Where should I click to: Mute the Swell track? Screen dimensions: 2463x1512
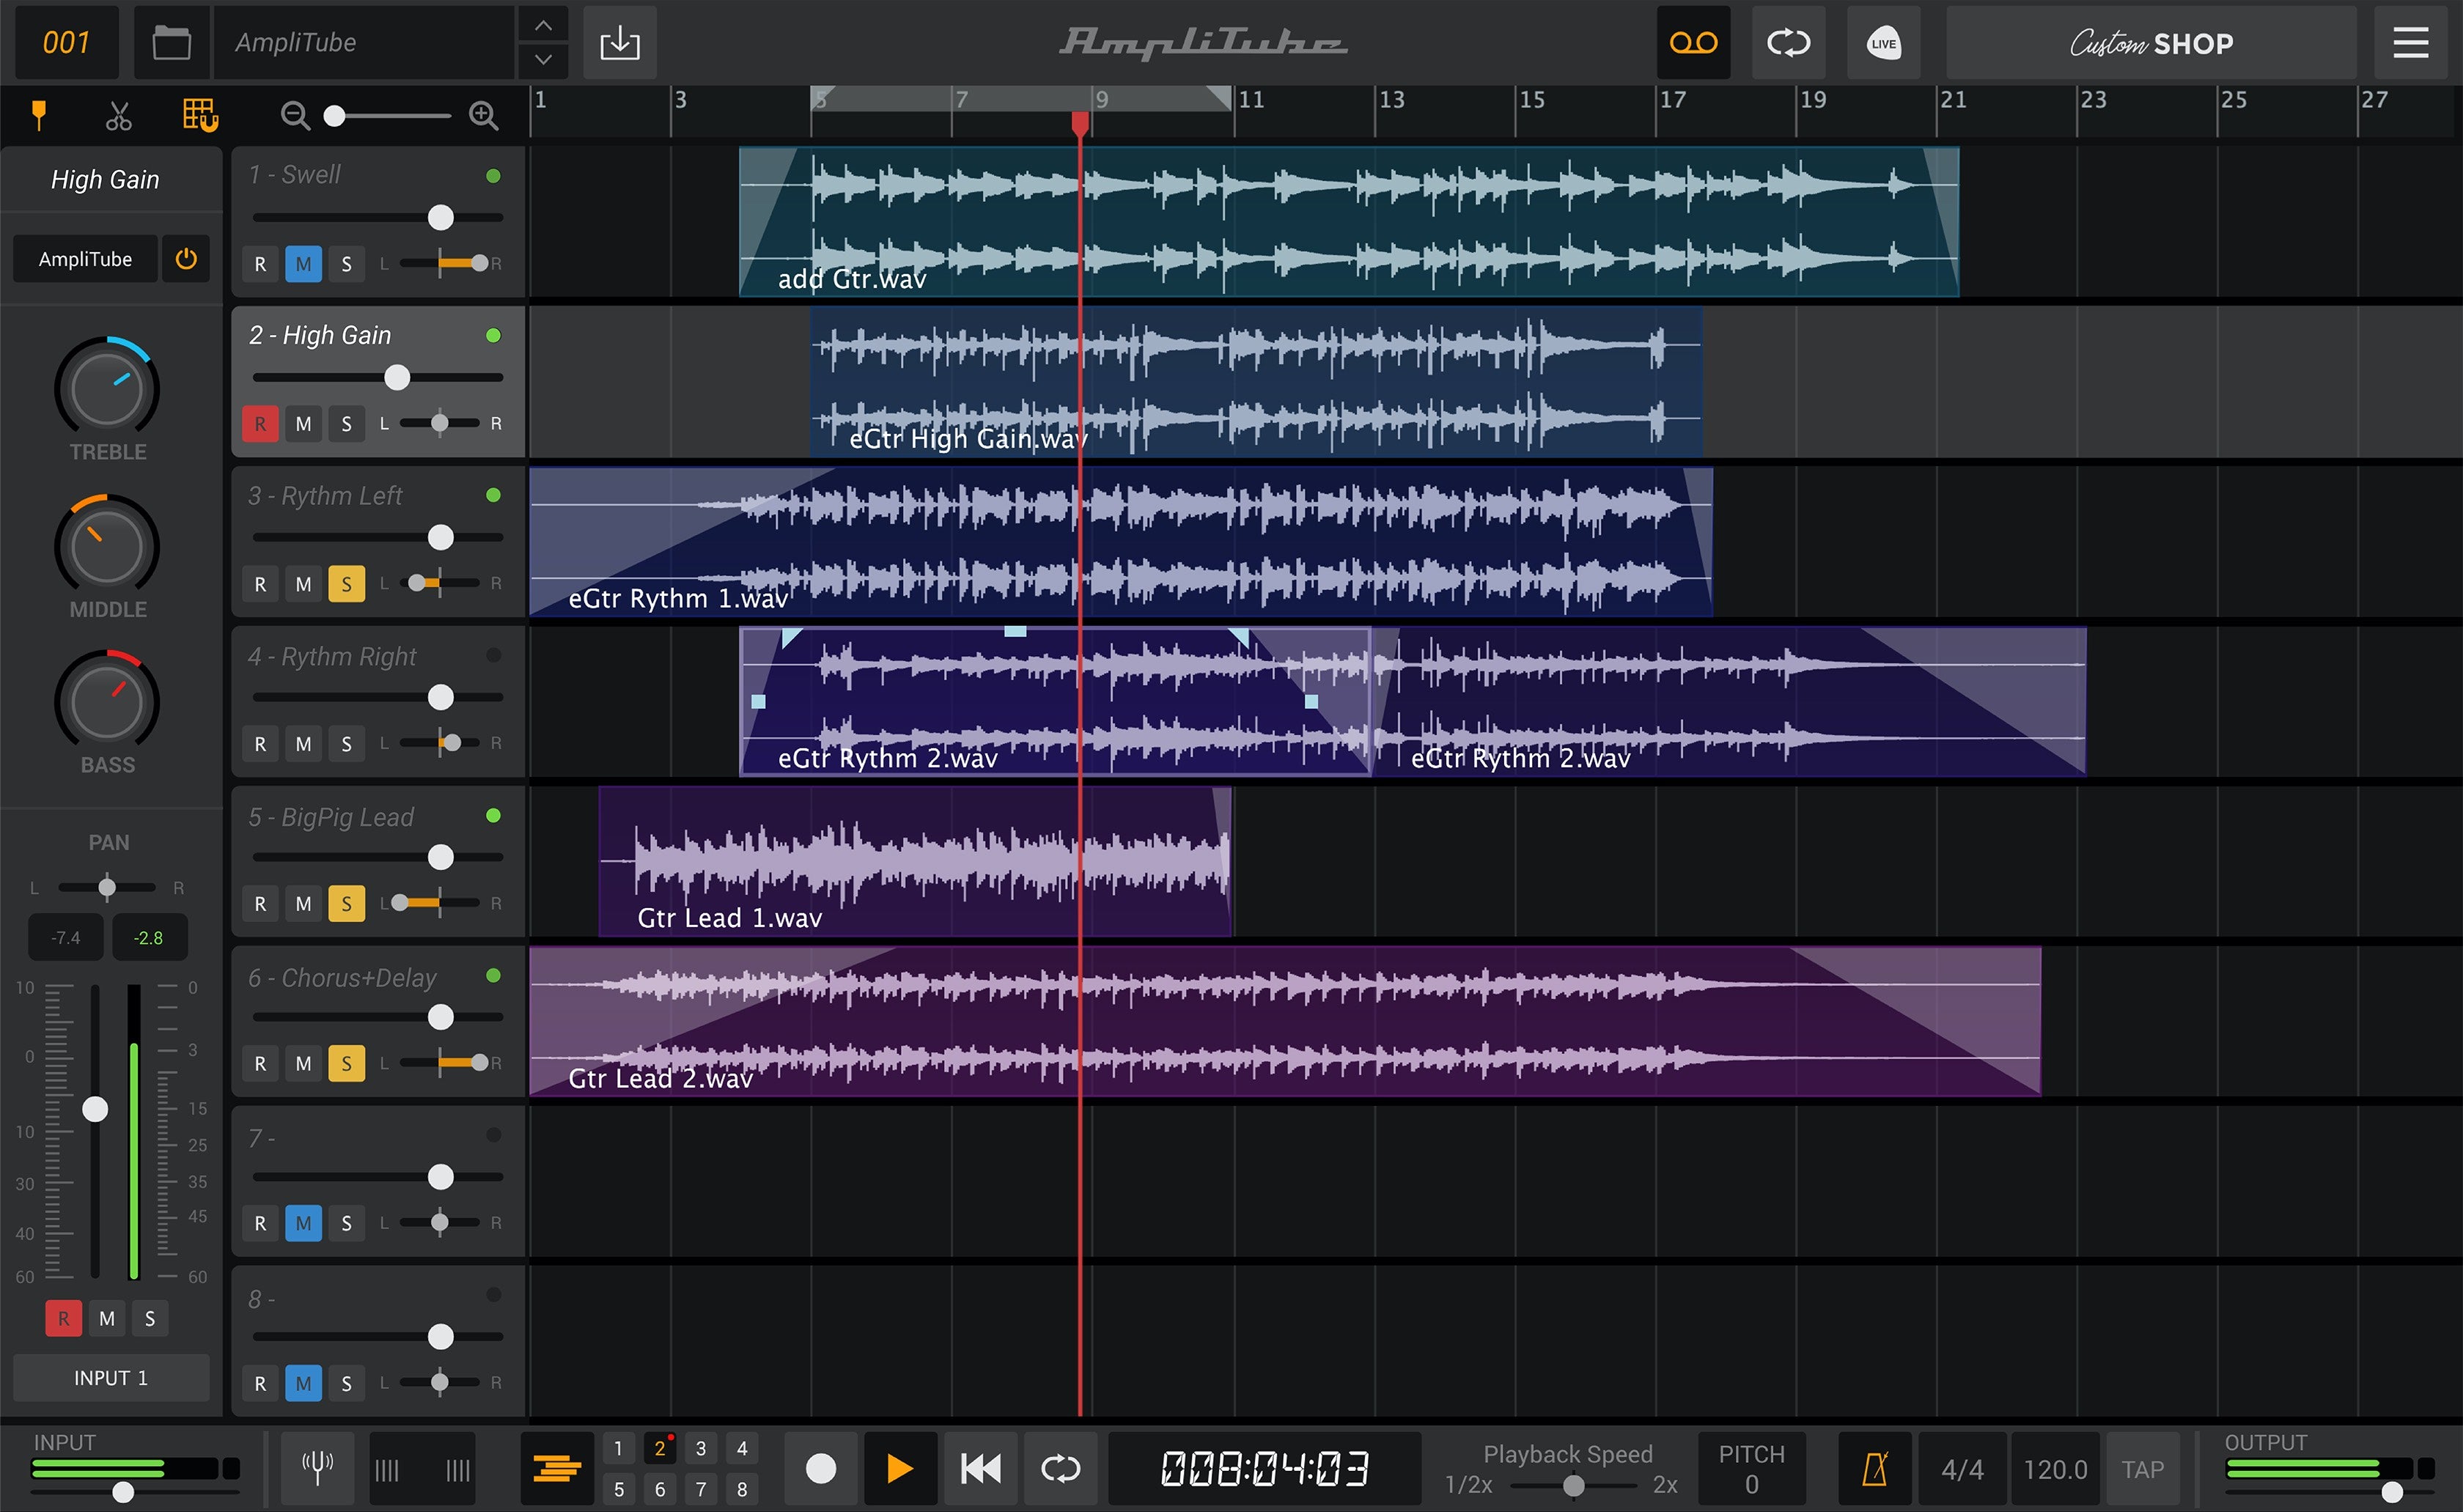[303, 263]
